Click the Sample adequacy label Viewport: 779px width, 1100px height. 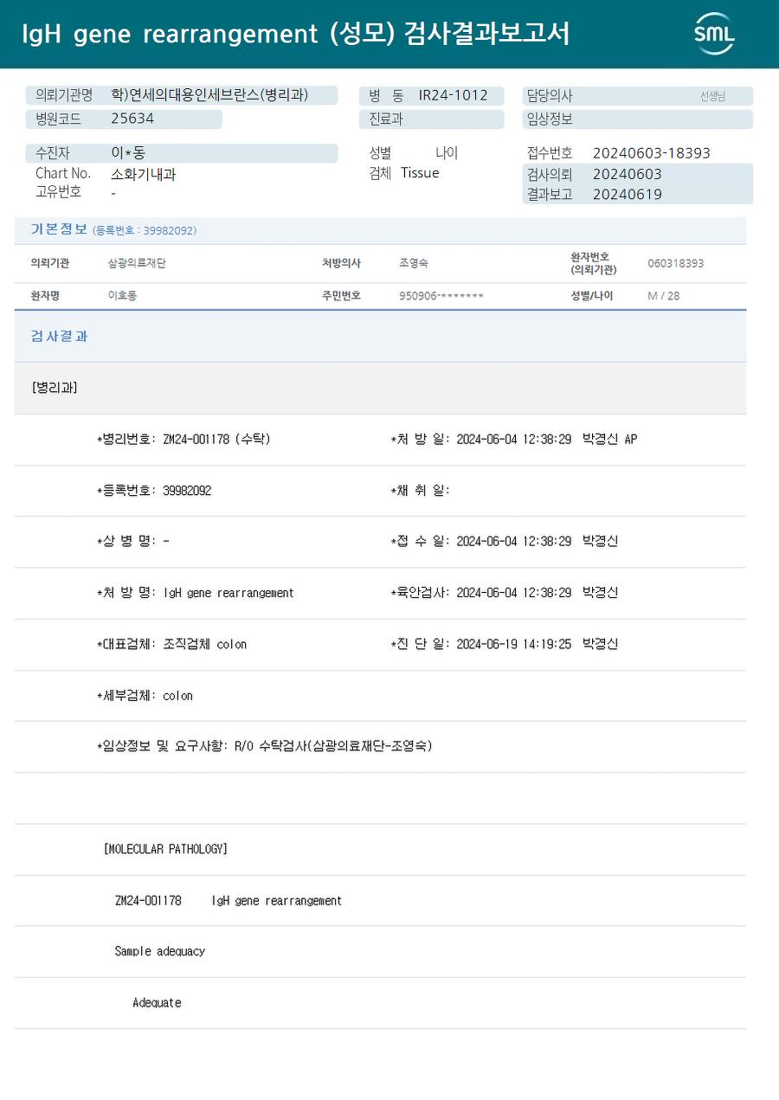pos(160,951)
